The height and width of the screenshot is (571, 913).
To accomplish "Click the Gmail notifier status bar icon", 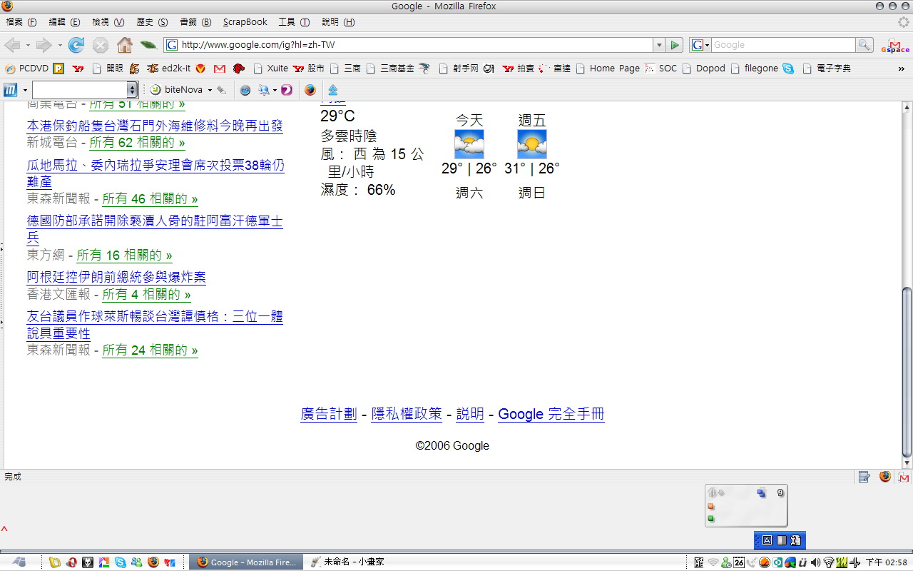I will (904, 477).
